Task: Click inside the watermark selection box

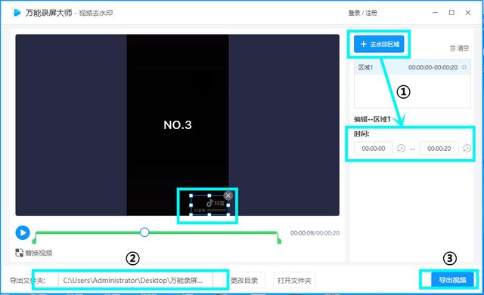Action: pyautogui.click(x=209, y=205)
